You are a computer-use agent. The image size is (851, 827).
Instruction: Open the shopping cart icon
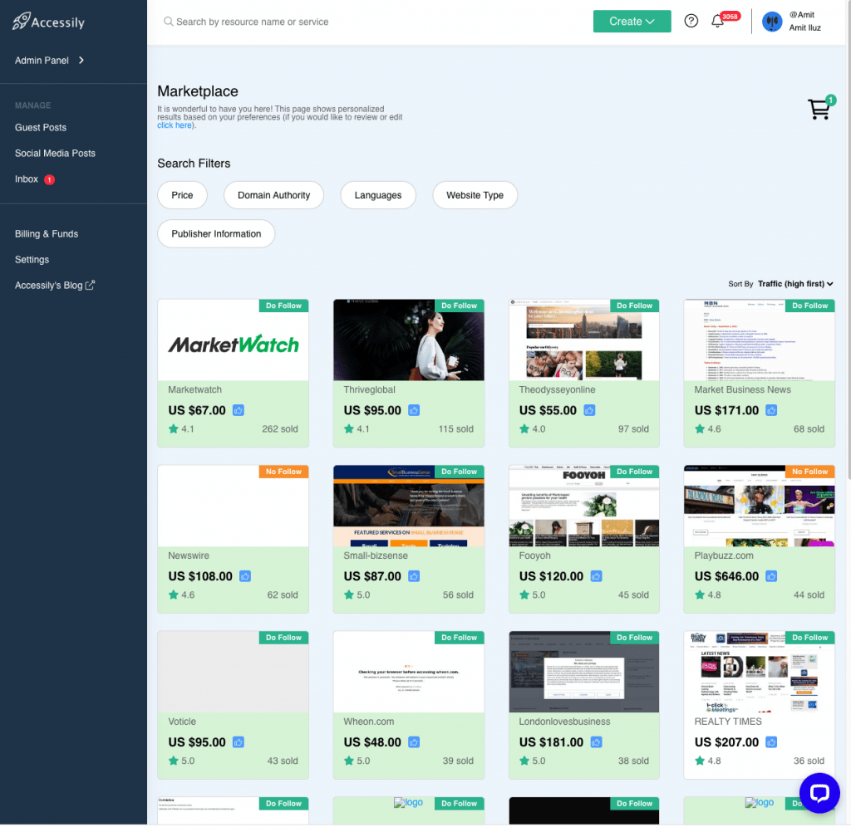(x=819, y=109)
